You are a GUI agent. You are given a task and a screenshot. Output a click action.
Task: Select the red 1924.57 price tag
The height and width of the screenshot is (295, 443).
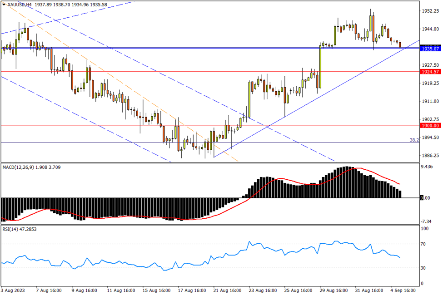coord(430,72)
